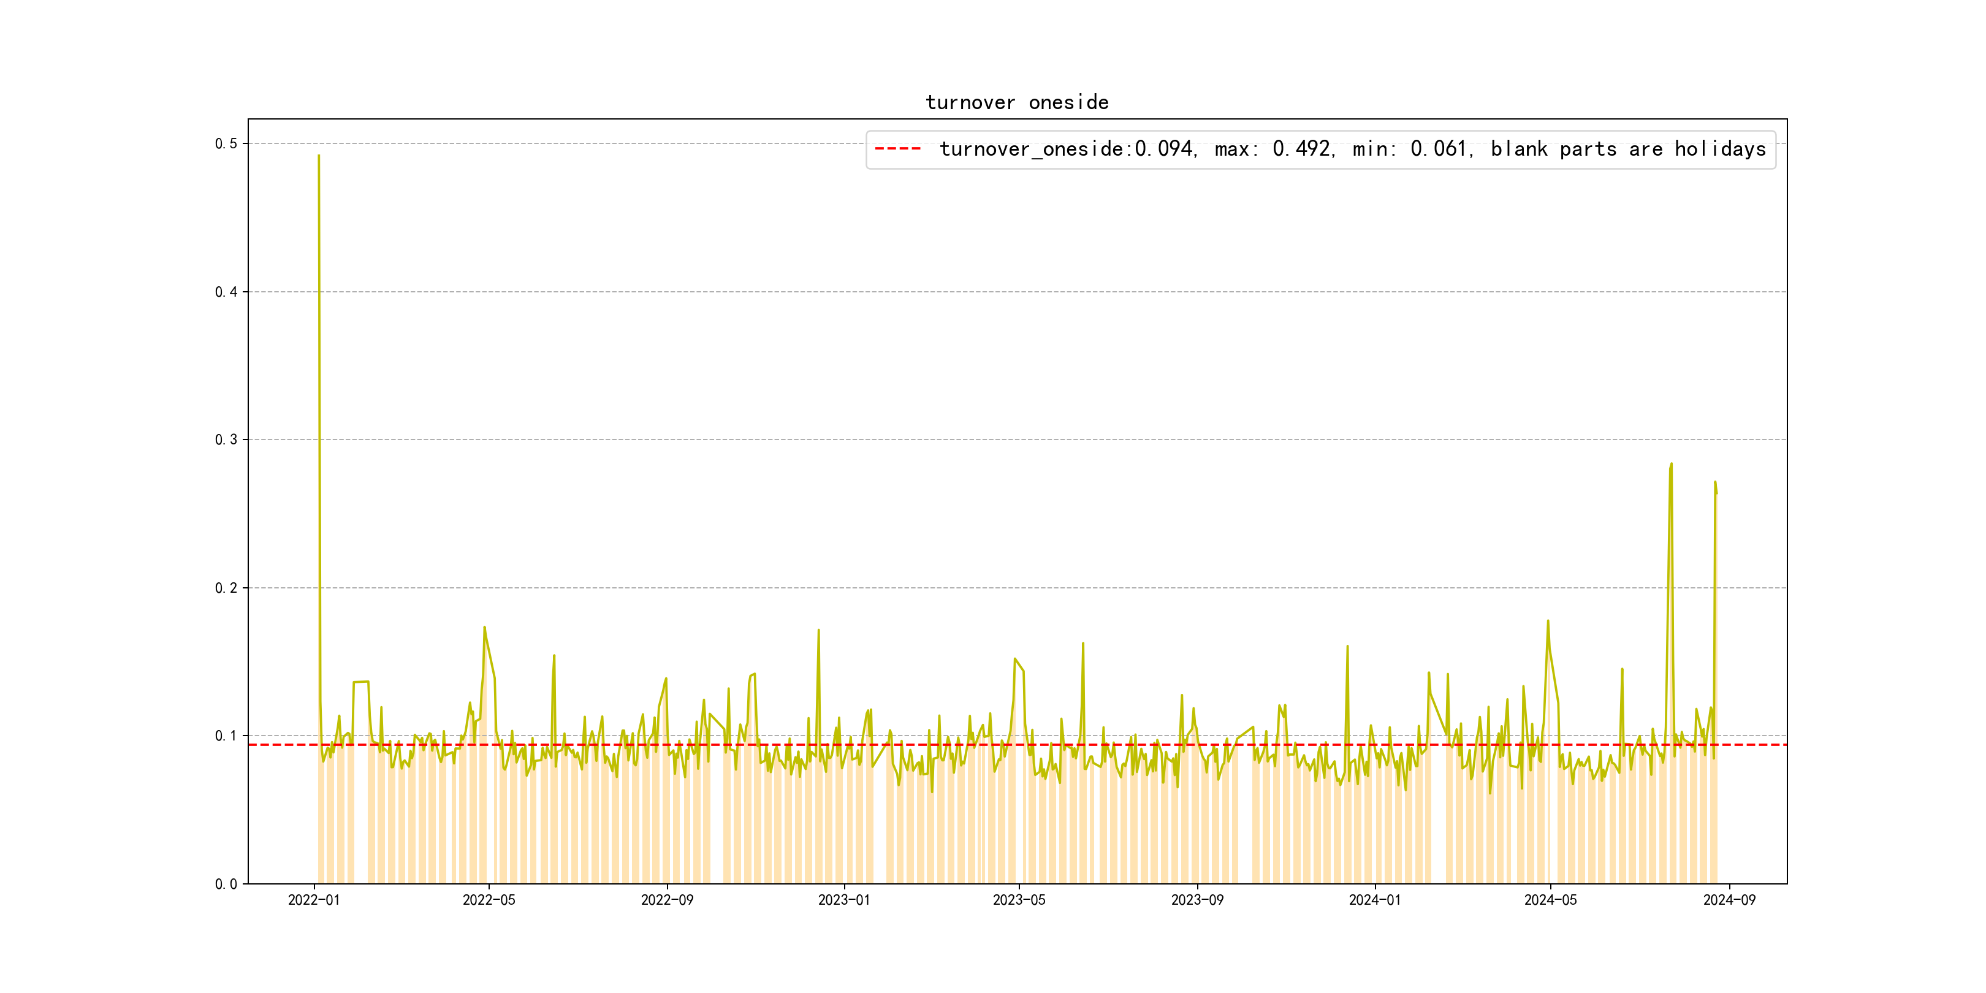Click the red dashed legend line sample

897,149
